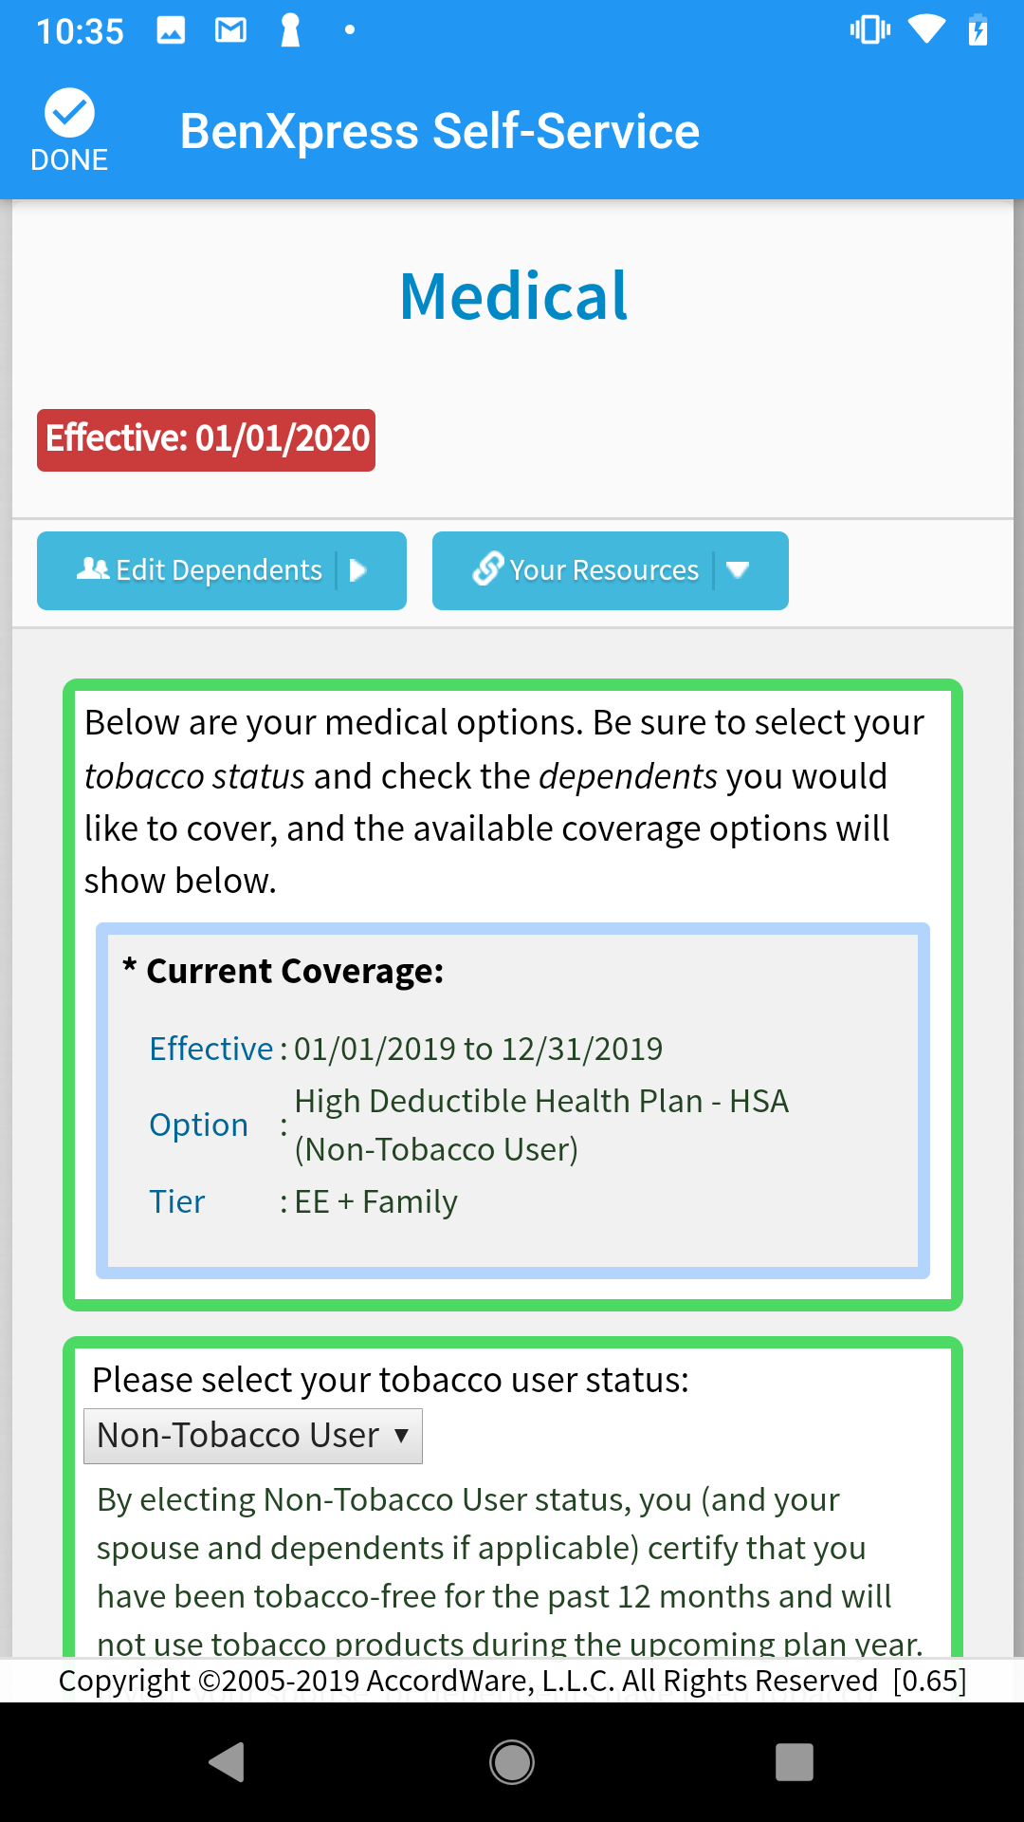Tap the recent apps square icon

[795, 1762]
